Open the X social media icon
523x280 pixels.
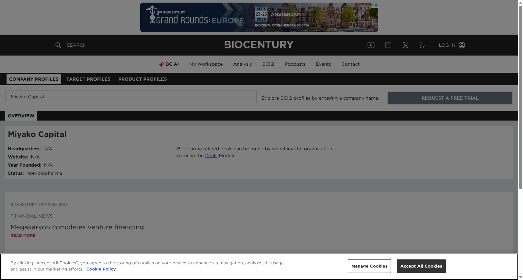click(406, 45)
